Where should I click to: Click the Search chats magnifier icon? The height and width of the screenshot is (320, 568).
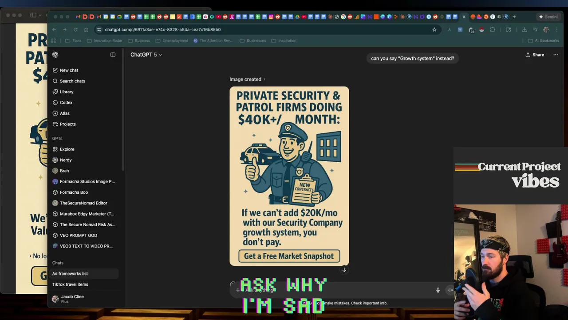[x=55, y=81]
